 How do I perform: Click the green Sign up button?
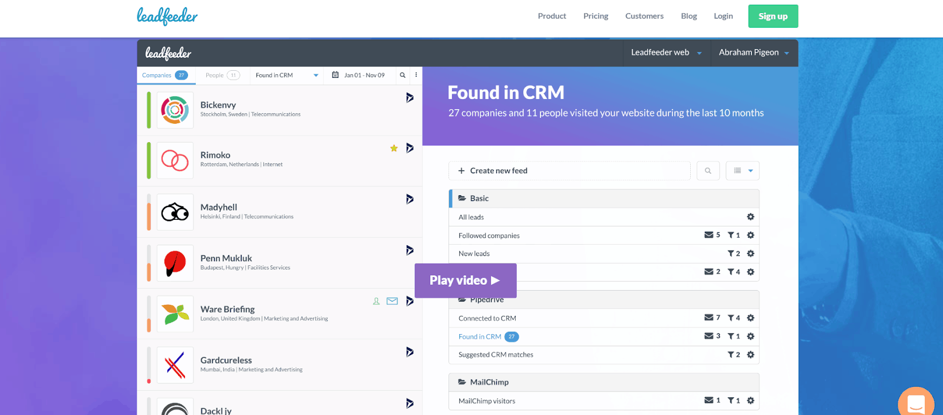pos(773,16)
